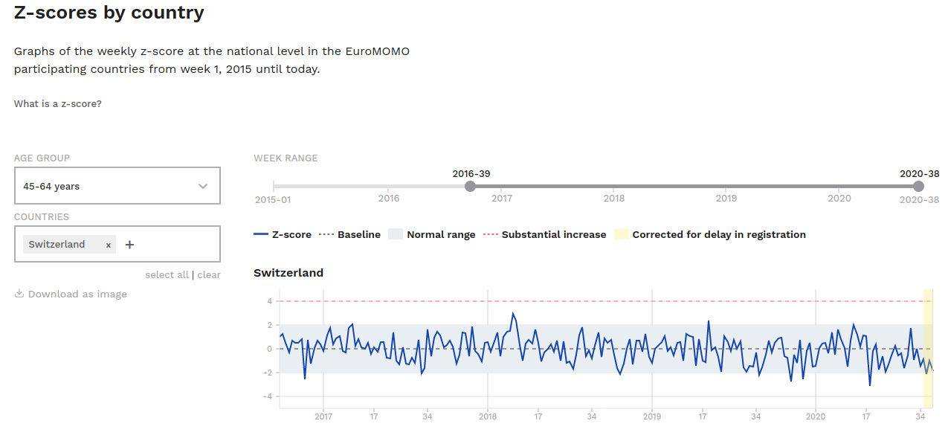This screenshot has height=441, width=948.
Task: Click the download icon beside Download as image
Action: pyautogui.click(x=19, y=294)
